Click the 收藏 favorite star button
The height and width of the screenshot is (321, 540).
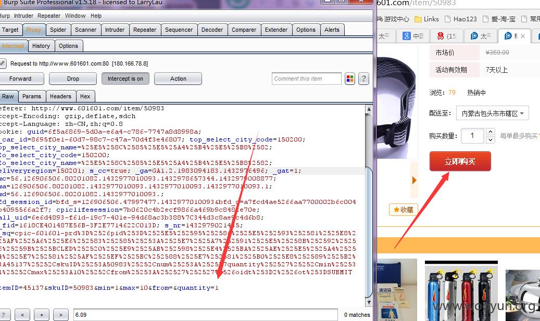(x=403, y=210)
